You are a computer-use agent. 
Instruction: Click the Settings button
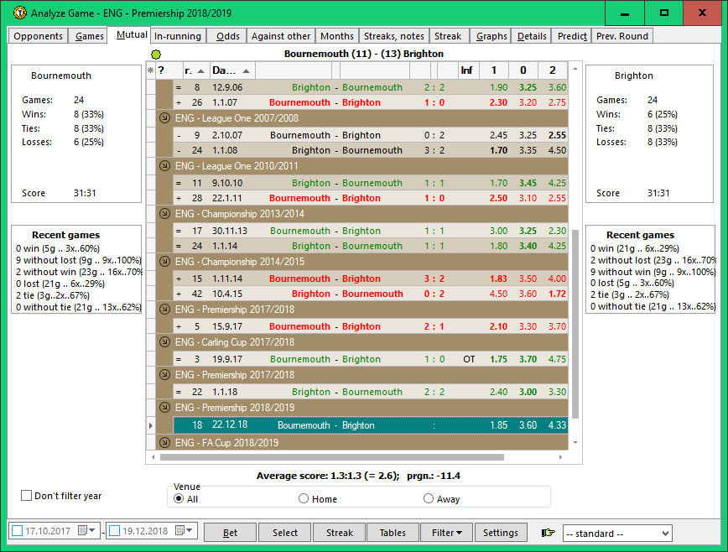click(x=501, y=533)
